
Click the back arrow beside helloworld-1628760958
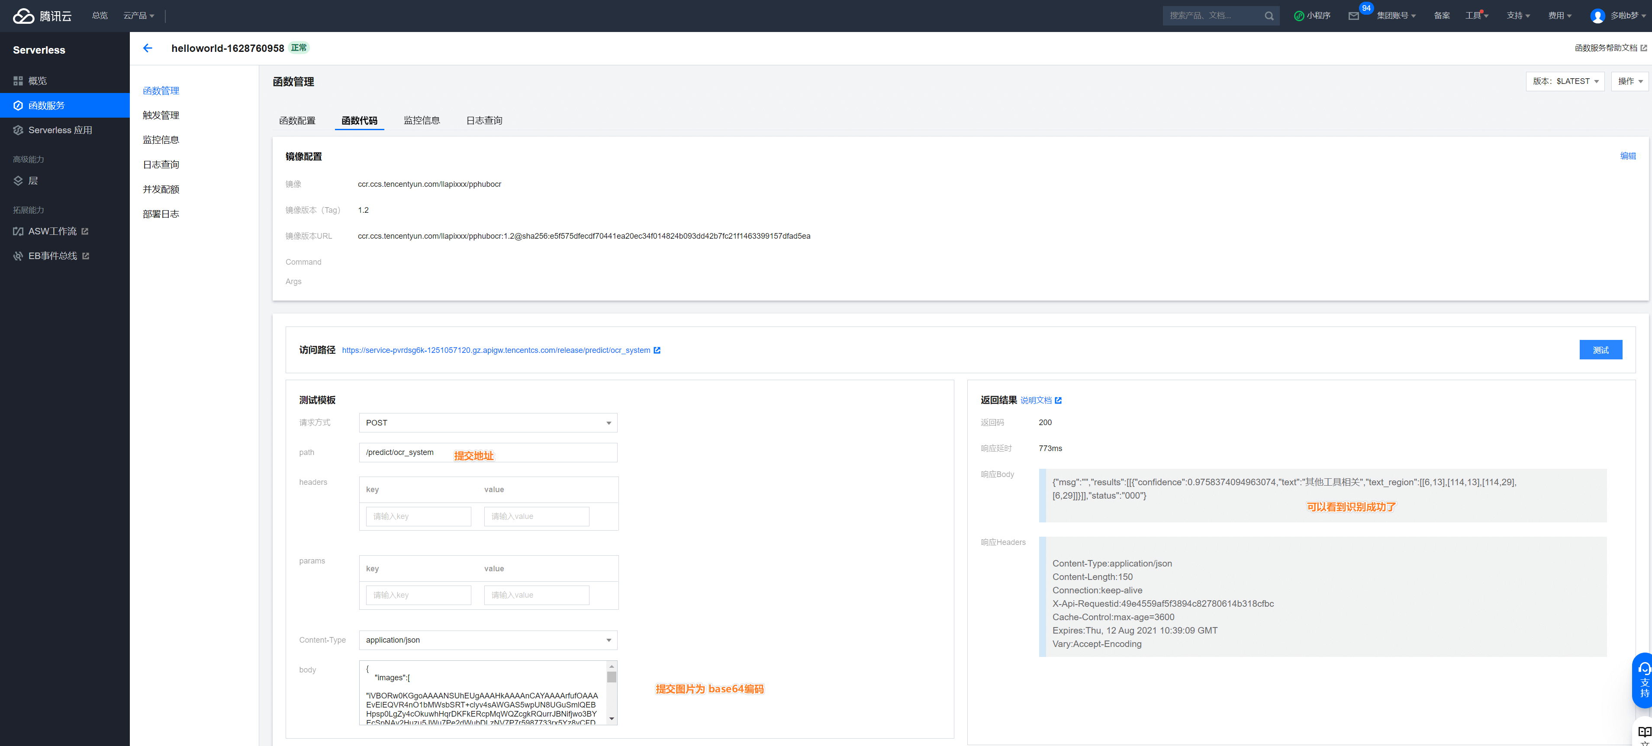[148, 48]
